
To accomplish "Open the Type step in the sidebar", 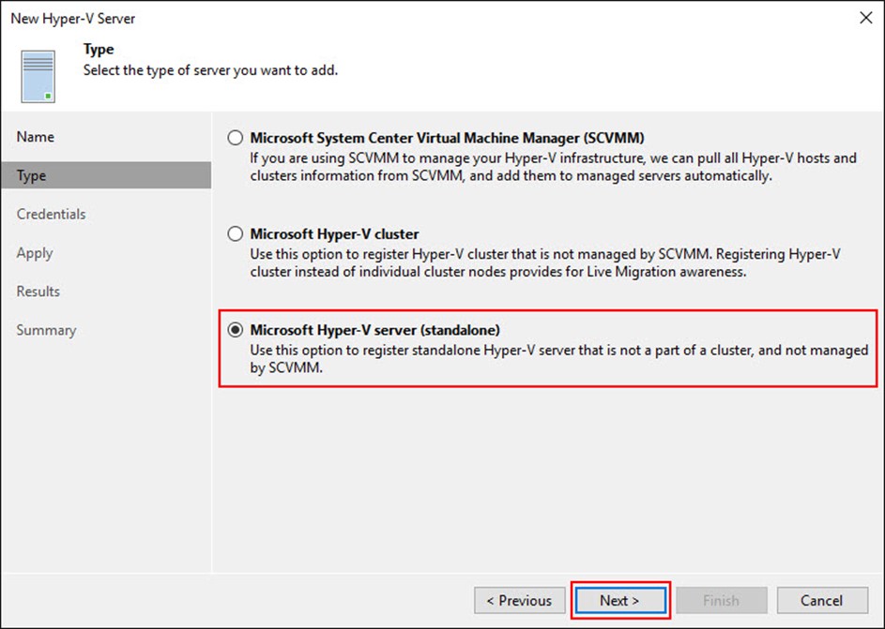I will (106, 175).
